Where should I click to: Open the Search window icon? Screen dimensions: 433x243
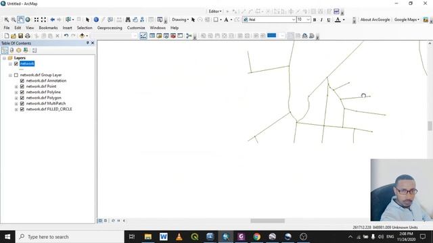[x=166, y=36]
